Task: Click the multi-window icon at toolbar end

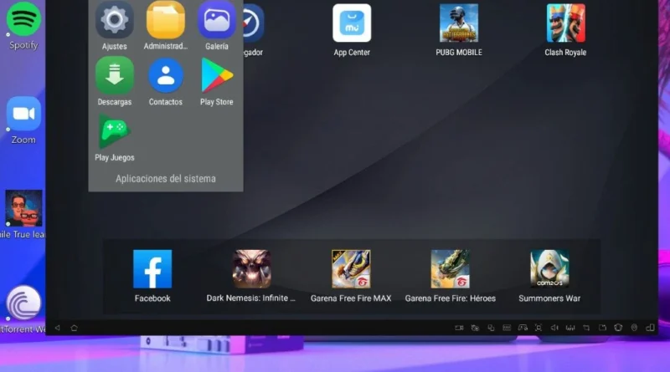Action: [650, 328]
